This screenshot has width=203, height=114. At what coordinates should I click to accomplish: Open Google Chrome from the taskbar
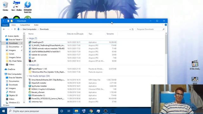91,111
